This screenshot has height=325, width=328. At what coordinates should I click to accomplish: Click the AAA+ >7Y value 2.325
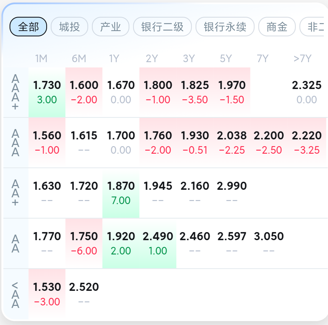[x=306, y=92]
